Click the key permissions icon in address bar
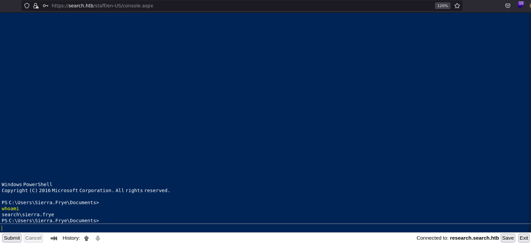The image size is (531, 243). (x=45, y=6)
